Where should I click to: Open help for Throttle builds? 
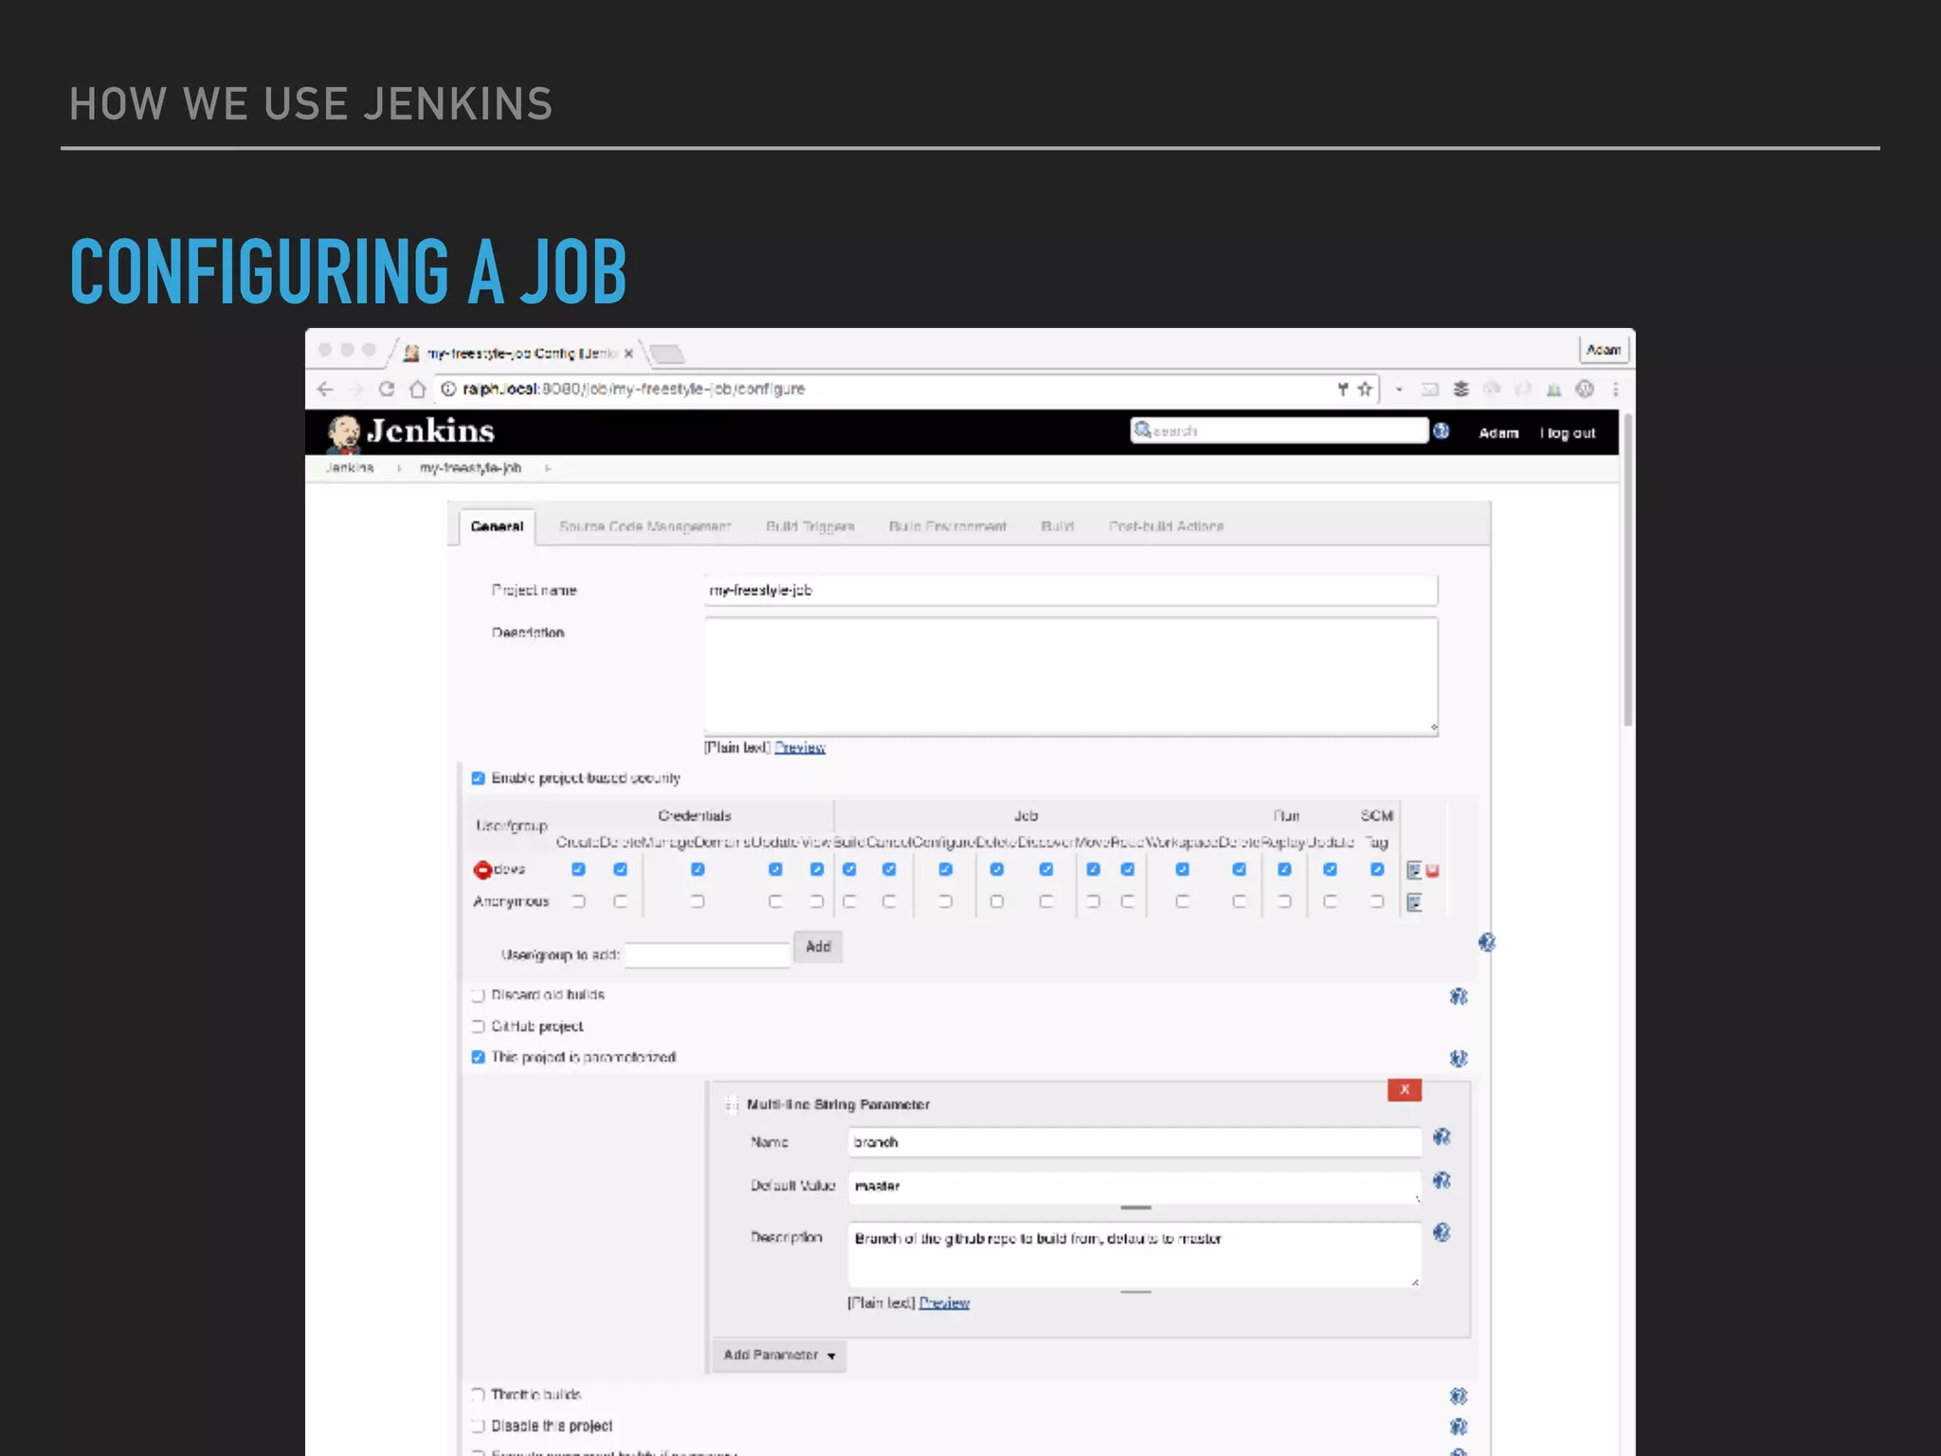click(1459, 1396)
